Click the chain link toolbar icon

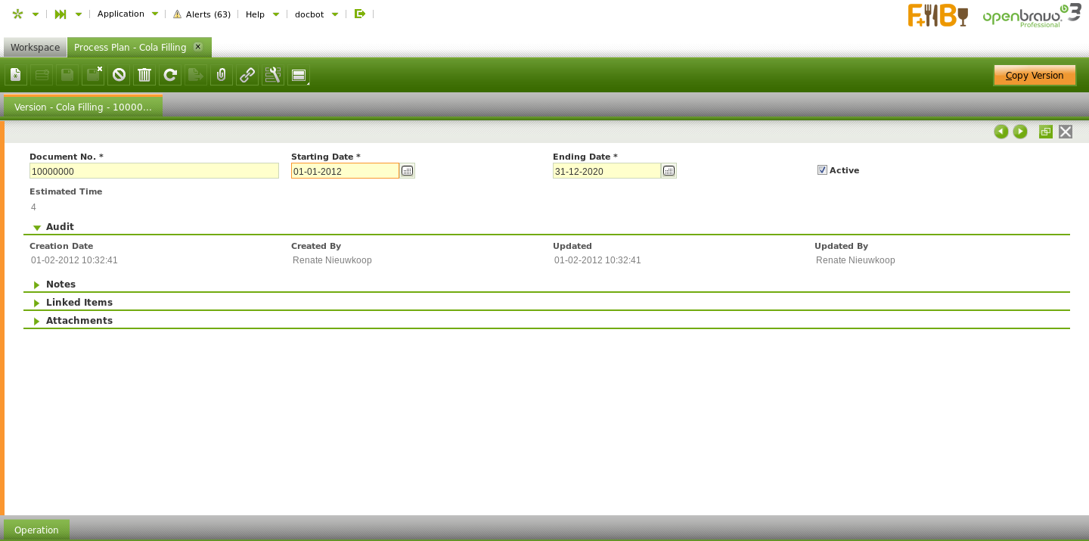coord(247,75)
